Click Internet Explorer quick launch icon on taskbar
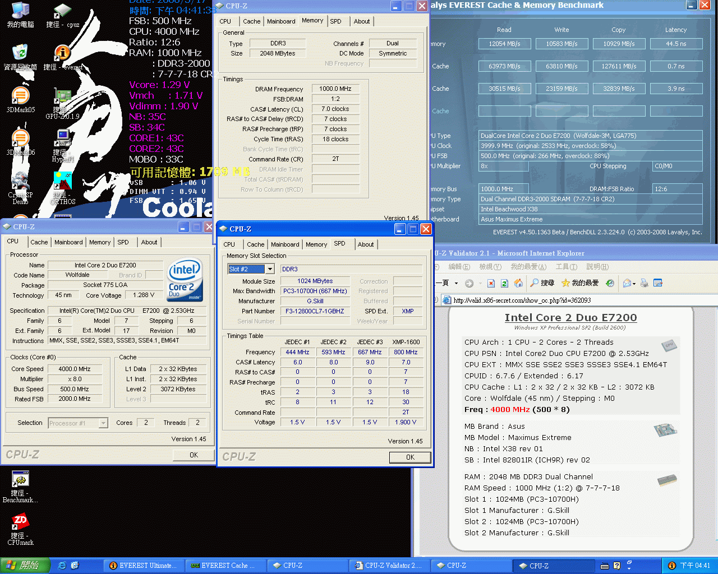Viewport: 718px width, 574px height. [62, 566]
